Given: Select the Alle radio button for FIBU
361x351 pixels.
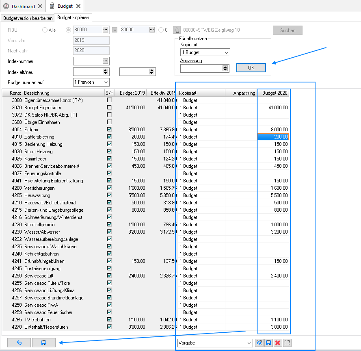Looking at the screenshot, I should 45,30.
